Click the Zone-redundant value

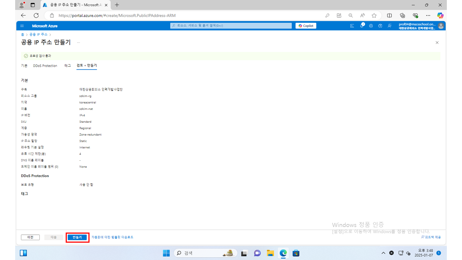(x=91, y=135)
